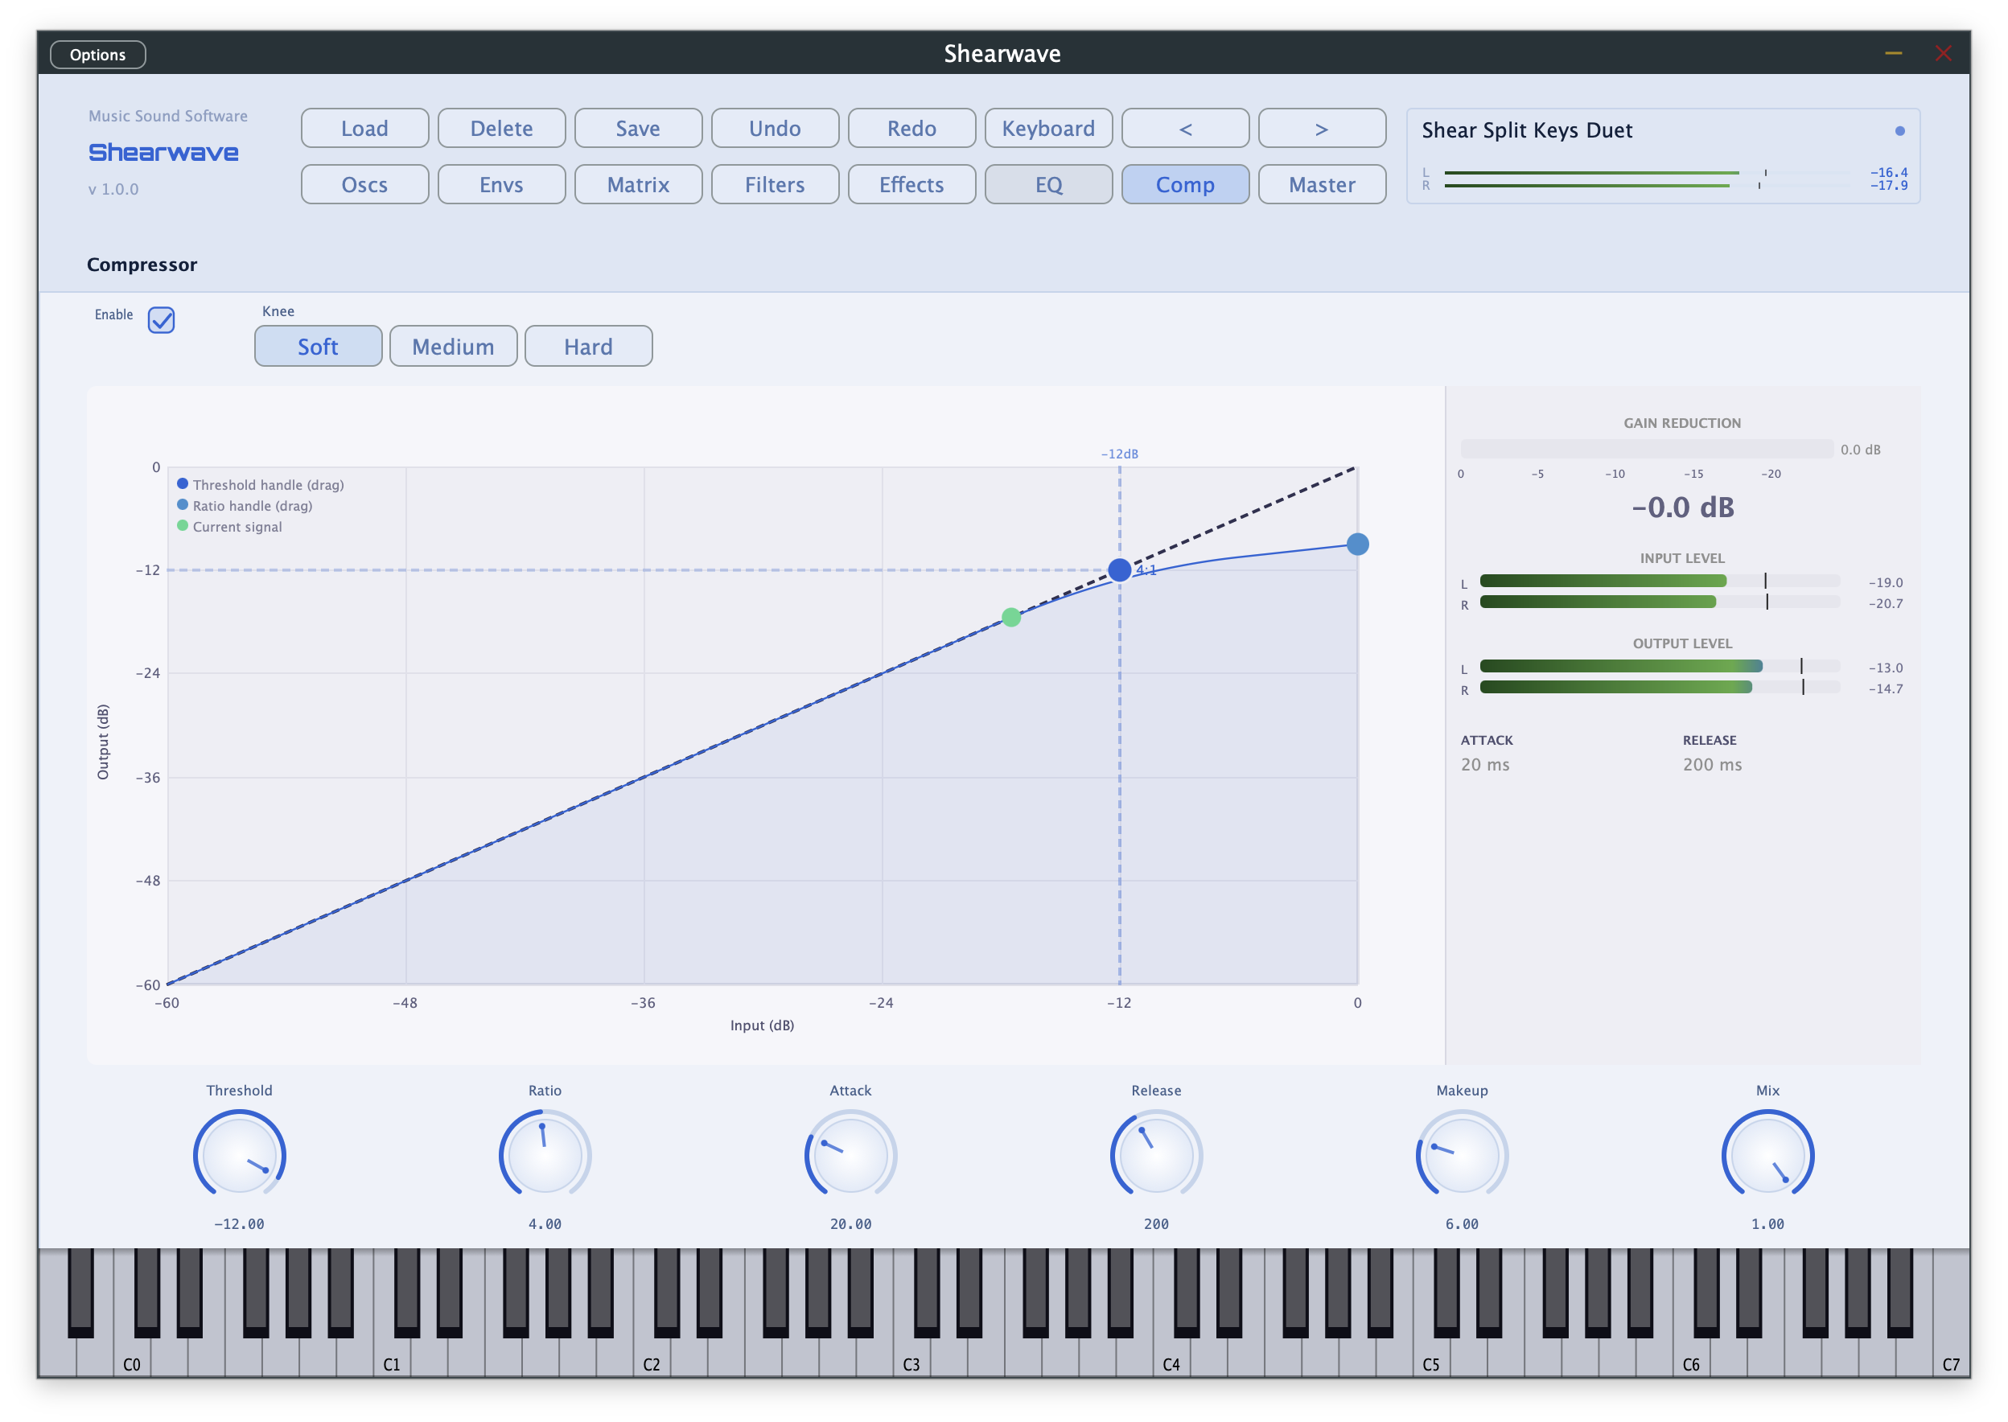This screenshot has width=2008, height=1422.
Task: Click the Release value 200
Action: [x=1156, y=1224]
